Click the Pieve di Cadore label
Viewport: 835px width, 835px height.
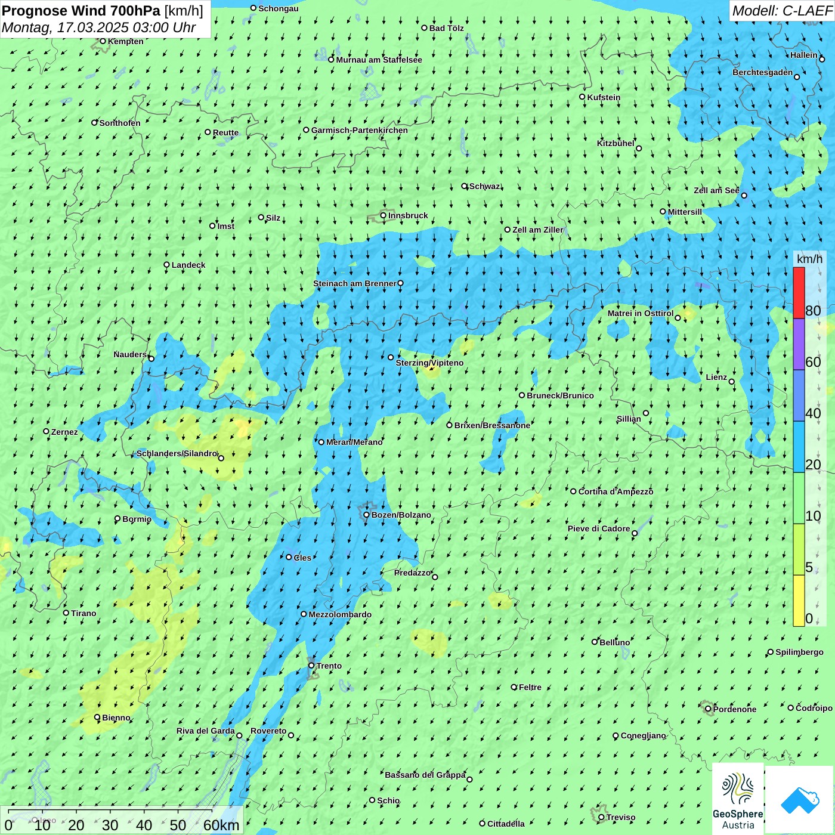599,528
